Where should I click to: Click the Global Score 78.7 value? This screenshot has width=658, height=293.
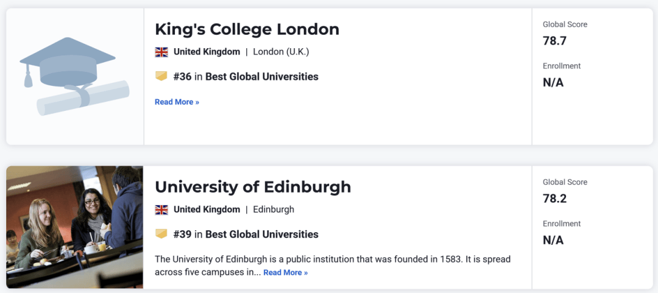(555, 41)
